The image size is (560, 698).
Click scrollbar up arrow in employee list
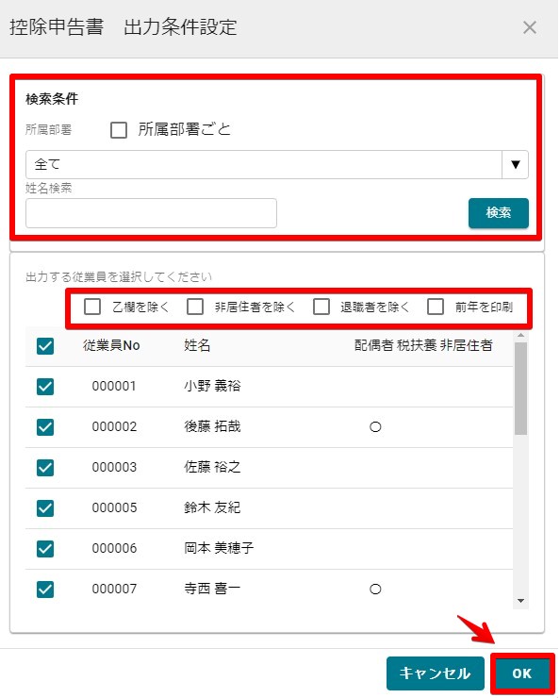(x=520, y=336)
